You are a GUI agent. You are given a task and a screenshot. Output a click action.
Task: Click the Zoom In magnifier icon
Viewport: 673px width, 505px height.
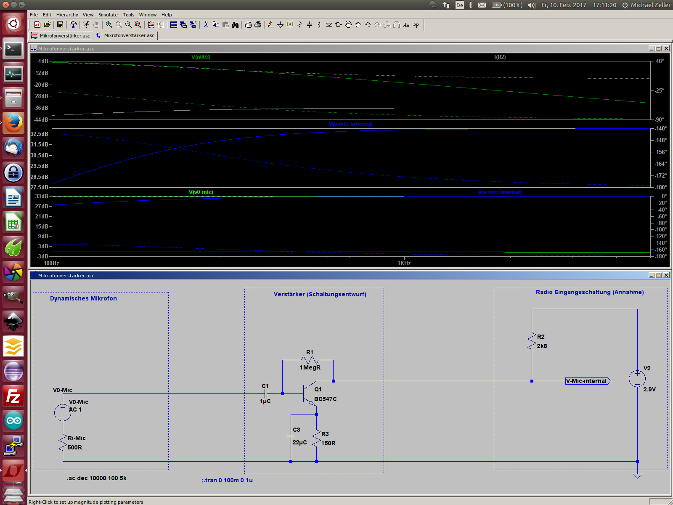click(x=109, y=25)
